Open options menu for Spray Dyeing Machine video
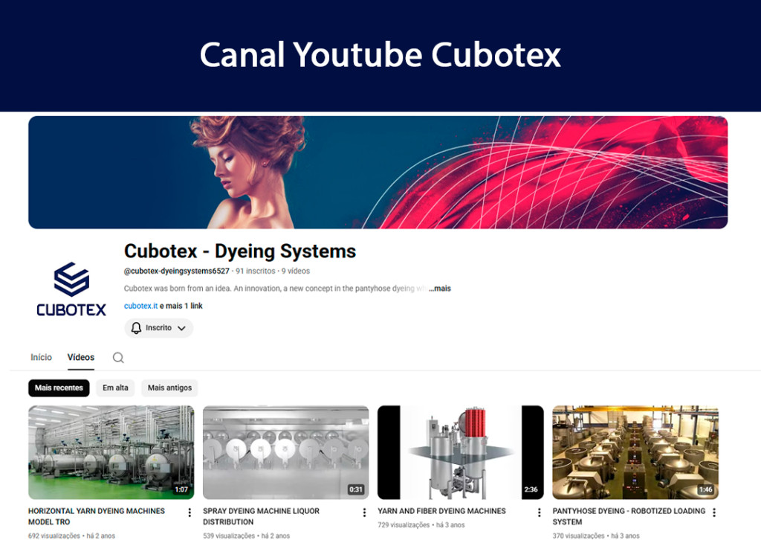 point(364,512)
